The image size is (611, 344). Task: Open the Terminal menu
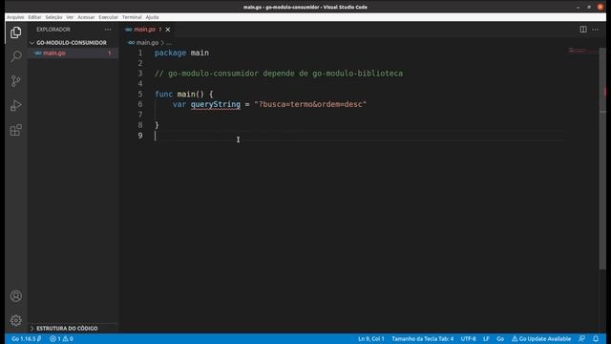132,17
